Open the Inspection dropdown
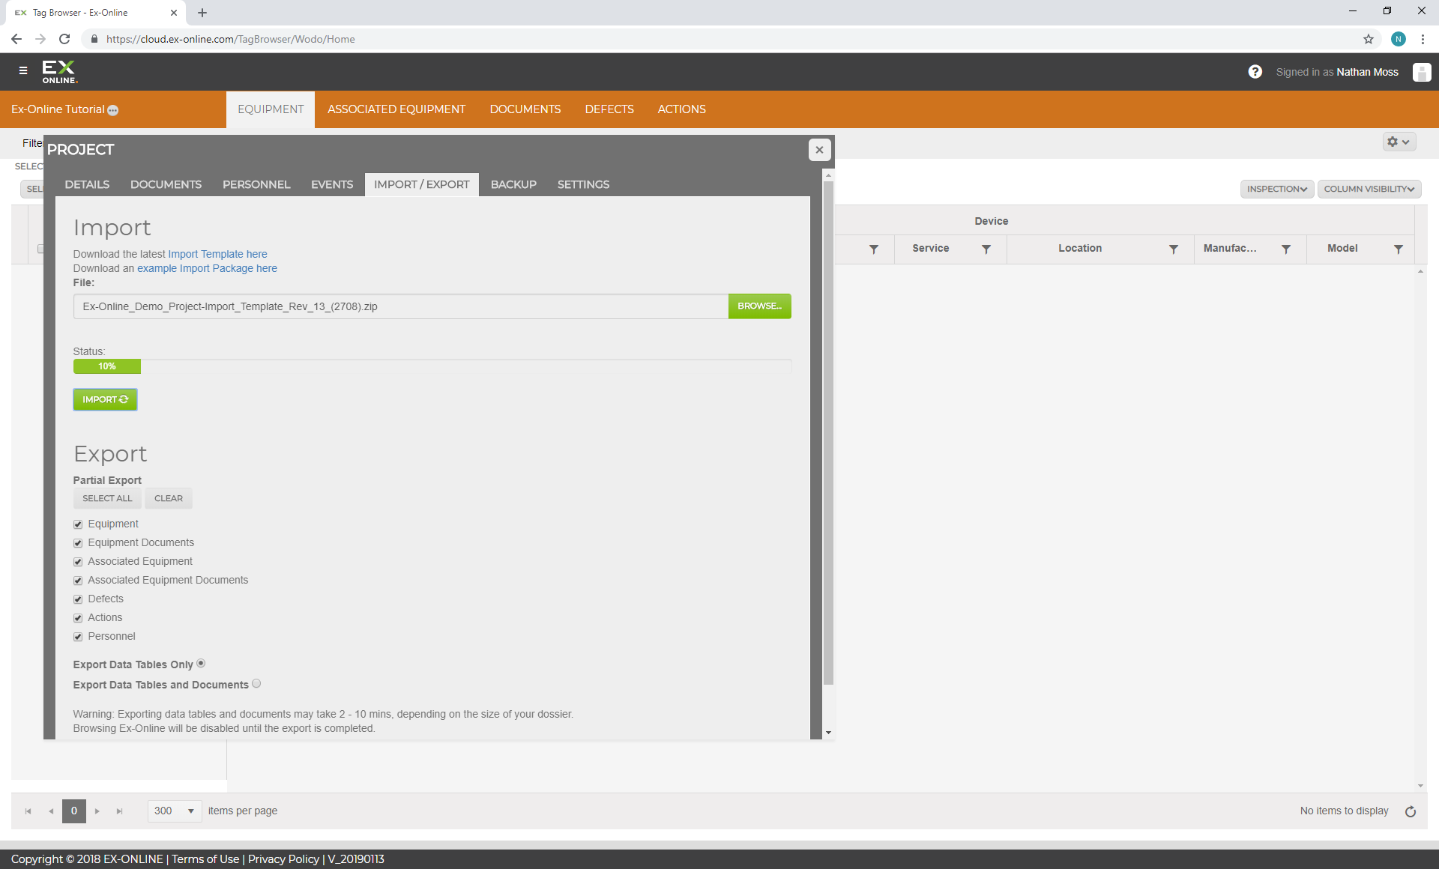Screen dimensions: 1439x869 click(x=1276, y=189)
